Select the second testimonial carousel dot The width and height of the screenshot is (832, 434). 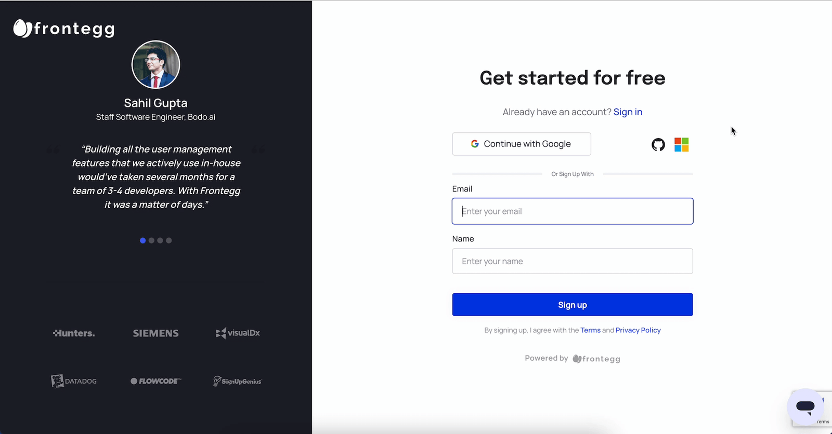point(151,240)
